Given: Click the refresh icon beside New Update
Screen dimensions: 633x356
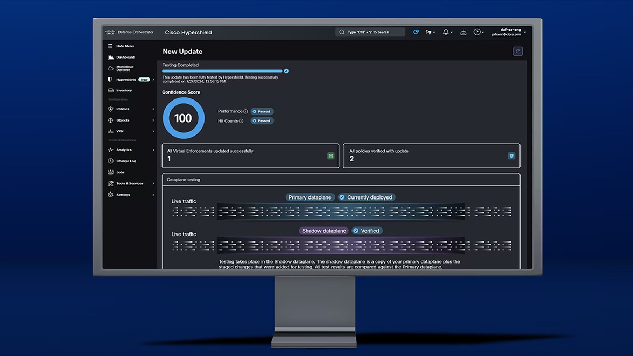Looking at the screenshot, I should coord(518,51).
